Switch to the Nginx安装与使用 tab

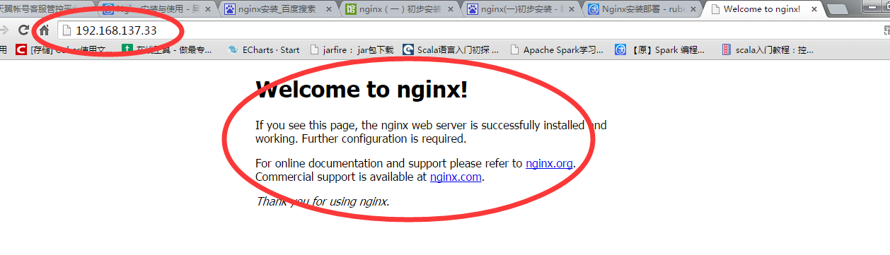pyautogui.click(x=158, y=9)
